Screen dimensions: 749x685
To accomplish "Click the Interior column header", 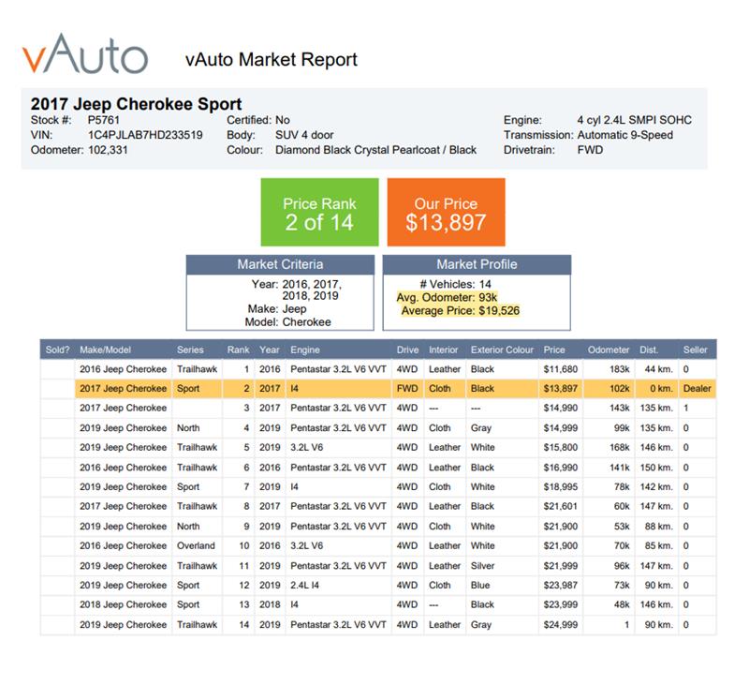I will click(443, 350).
